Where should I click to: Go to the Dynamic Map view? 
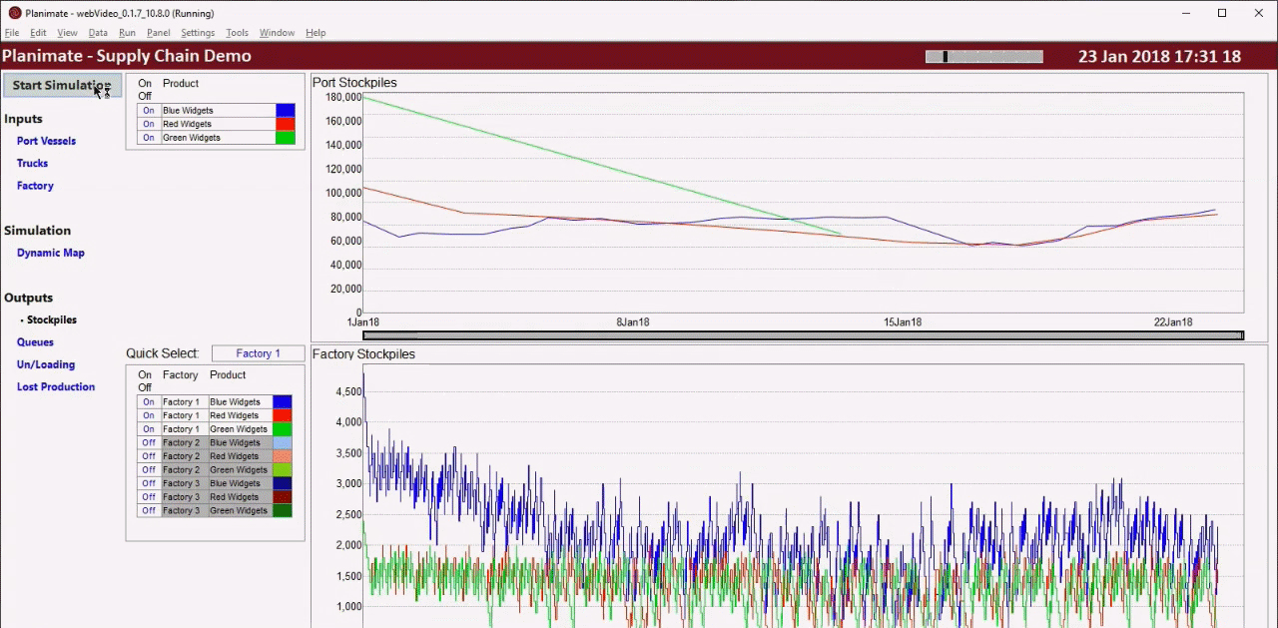(51, 253)
